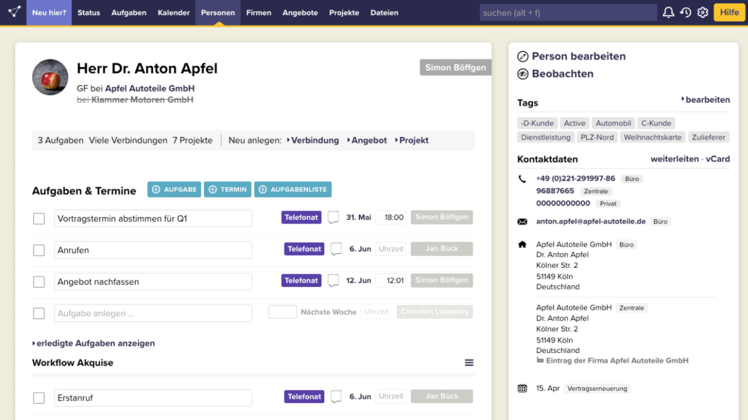
Task: Switch to the Firmen tab
Action: pyautogui.click(x=259, y=13)
